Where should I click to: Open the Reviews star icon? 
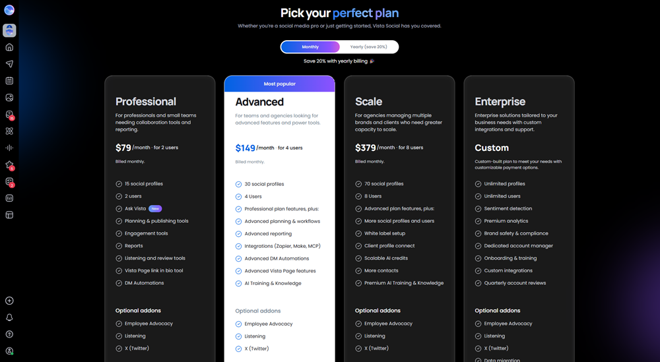[x=9, y=166]
